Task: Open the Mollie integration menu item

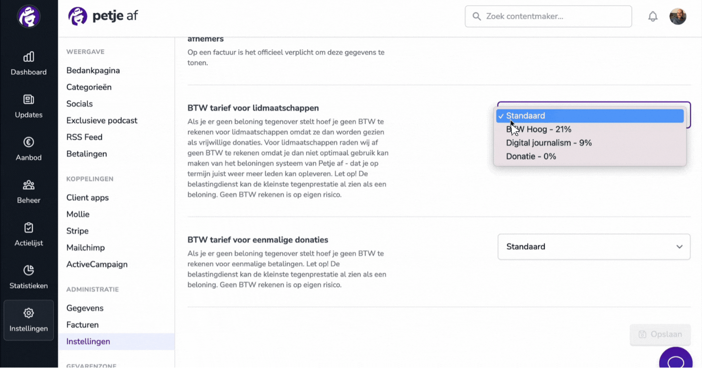Action: pos(78,214)
